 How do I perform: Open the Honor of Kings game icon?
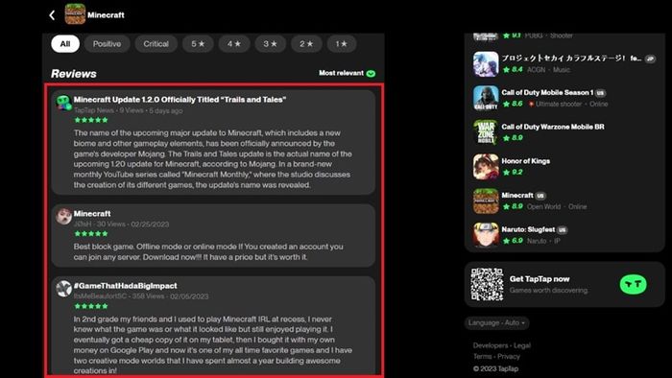[486, 167]
